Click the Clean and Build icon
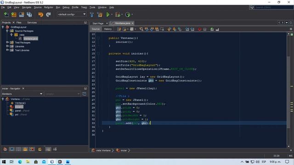294x165 pixels. pos(100,14)
